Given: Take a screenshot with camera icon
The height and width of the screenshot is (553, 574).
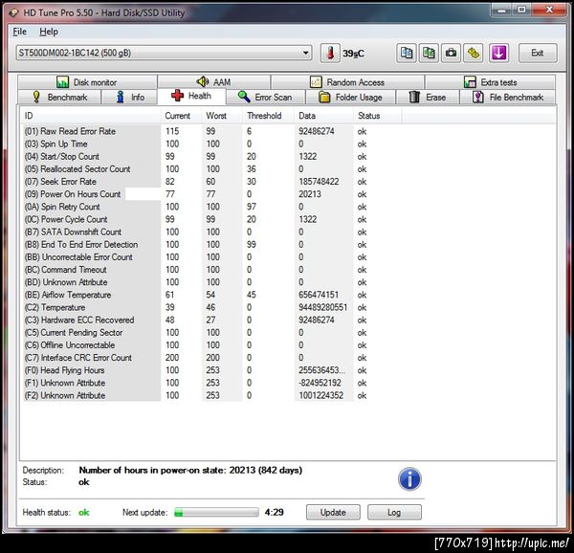Looking at the screenshot, I should [x=451, y=53].
